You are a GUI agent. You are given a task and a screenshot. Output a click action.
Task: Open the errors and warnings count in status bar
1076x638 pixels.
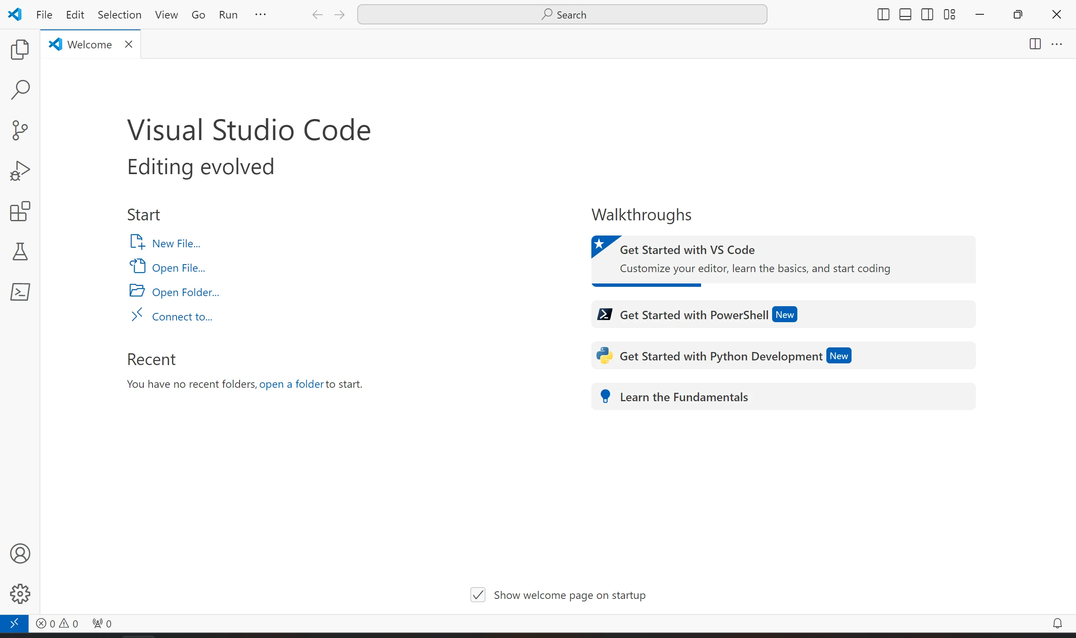[x=57, y=623]
